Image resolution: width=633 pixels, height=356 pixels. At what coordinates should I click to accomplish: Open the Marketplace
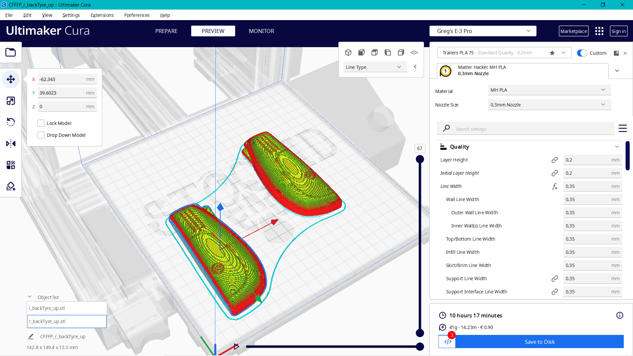(x=574, y=31)
